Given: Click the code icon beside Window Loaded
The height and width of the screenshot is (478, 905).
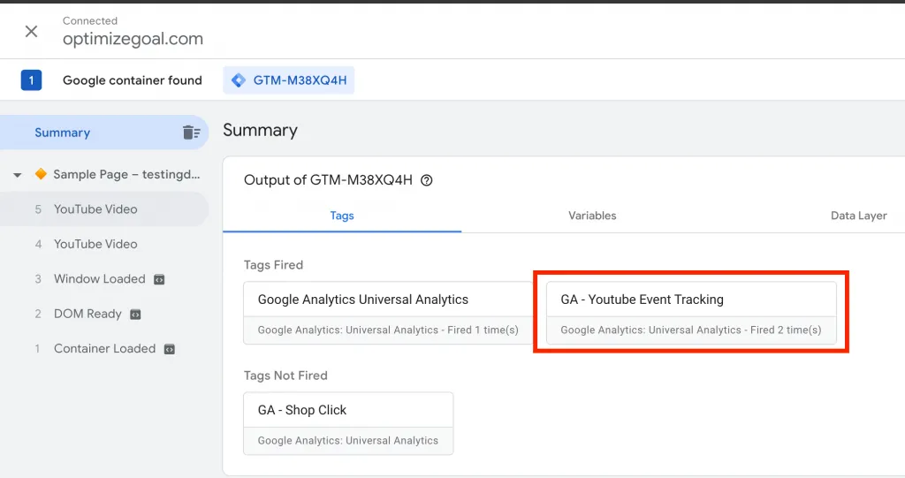Looking at the screenshot, I should 159,279.
